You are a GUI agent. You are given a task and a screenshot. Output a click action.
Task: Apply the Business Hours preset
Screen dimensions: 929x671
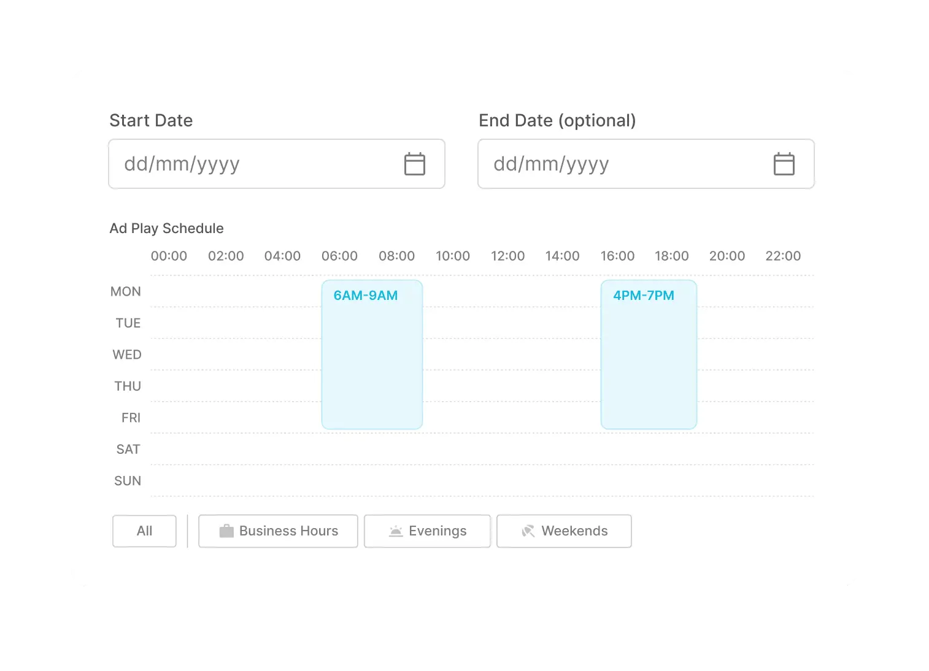[x=277, y=531]
